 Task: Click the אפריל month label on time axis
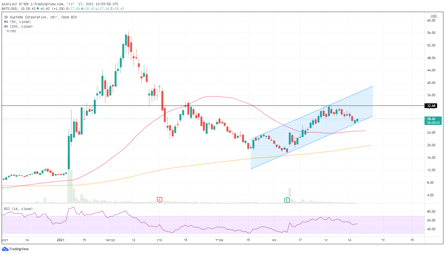(219, 240)
